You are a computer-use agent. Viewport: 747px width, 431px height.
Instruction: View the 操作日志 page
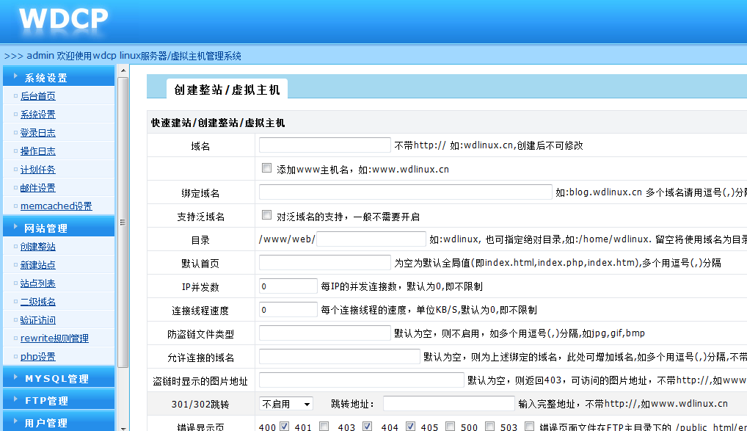point(37,151)
